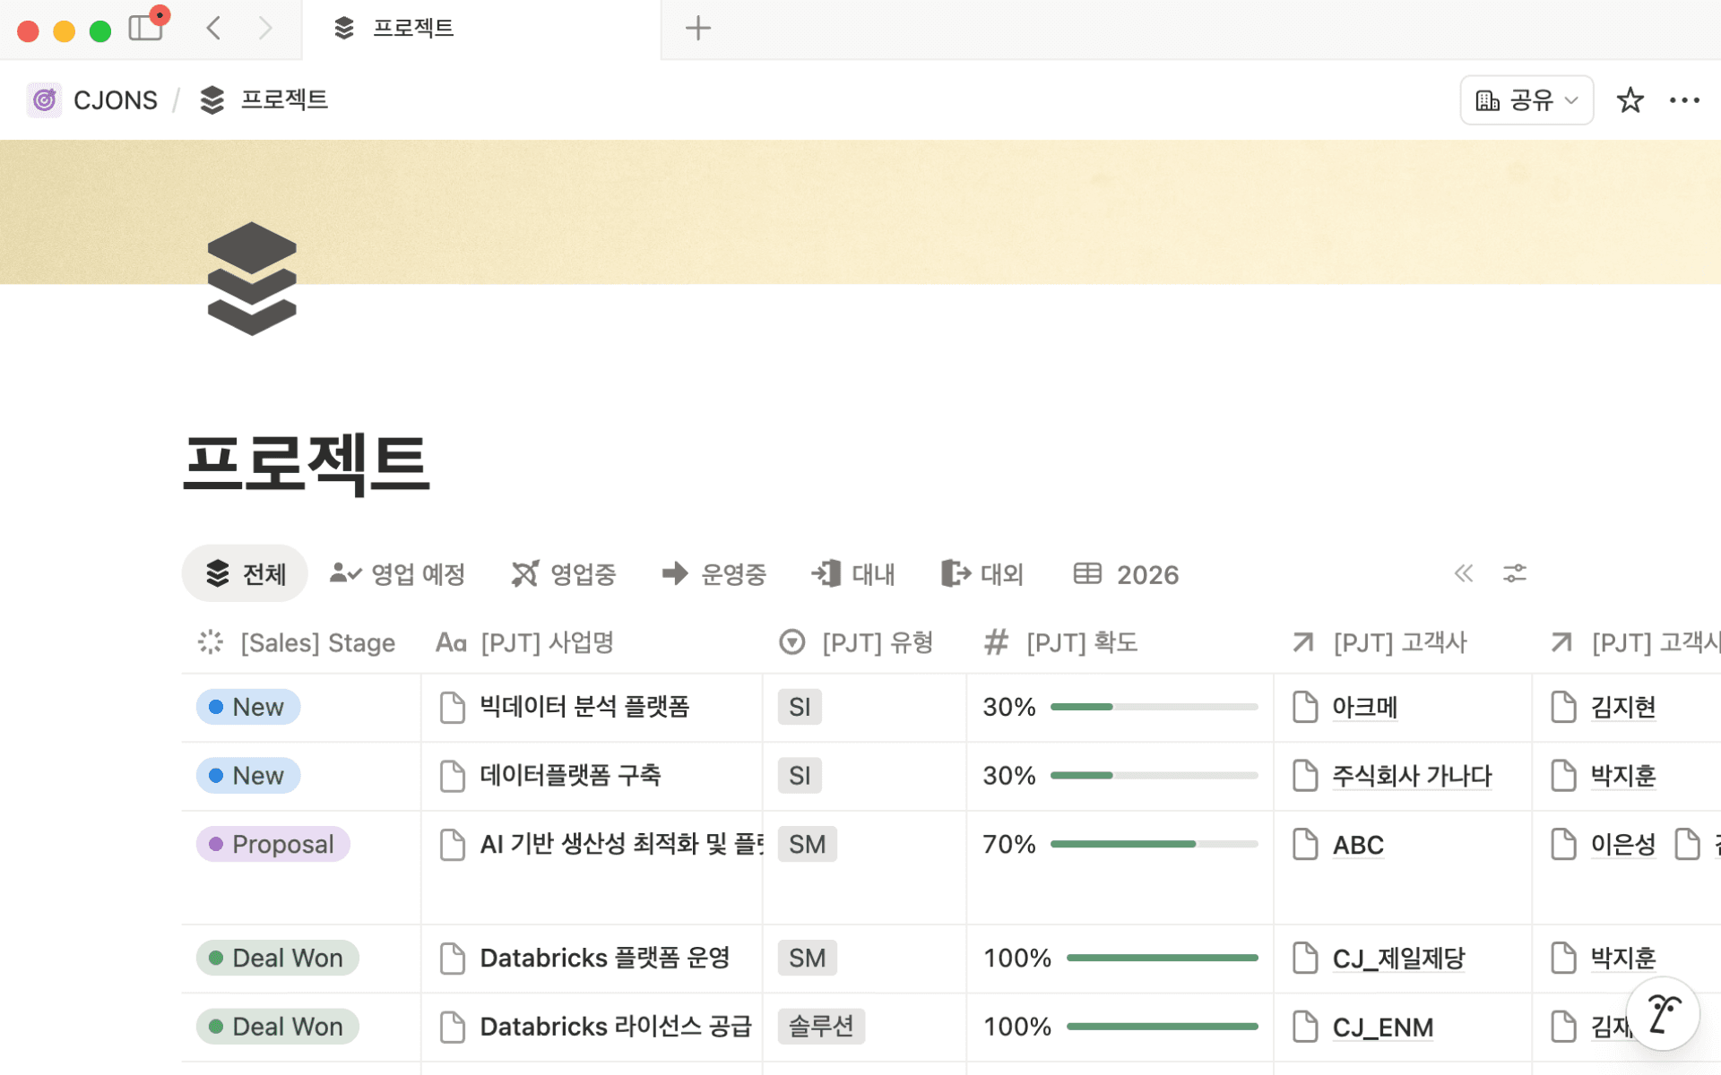The height and width of the screenshot is (1075, 1721).
Task: Switch to the 대외 view tab
Action: pos(982,573)
